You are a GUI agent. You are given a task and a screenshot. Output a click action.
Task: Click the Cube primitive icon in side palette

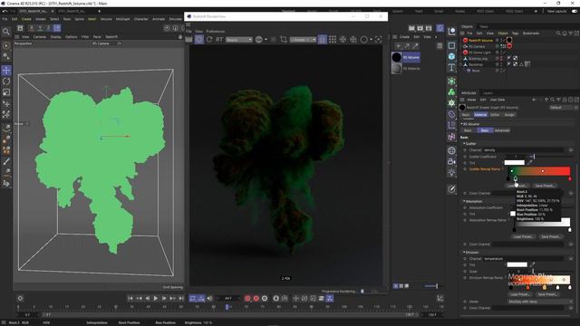point(451,56)
